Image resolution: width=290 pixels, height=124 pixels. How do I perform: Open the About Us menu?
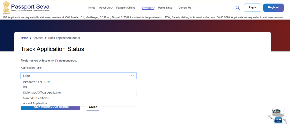pyautogui.click(x=106, y=8)
